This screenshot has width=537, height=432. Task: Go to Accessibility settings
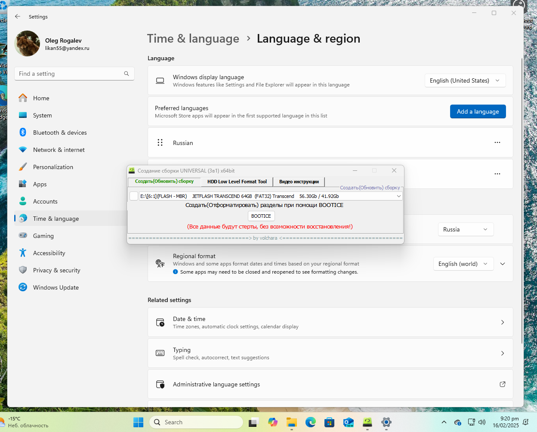coord(49,253)
